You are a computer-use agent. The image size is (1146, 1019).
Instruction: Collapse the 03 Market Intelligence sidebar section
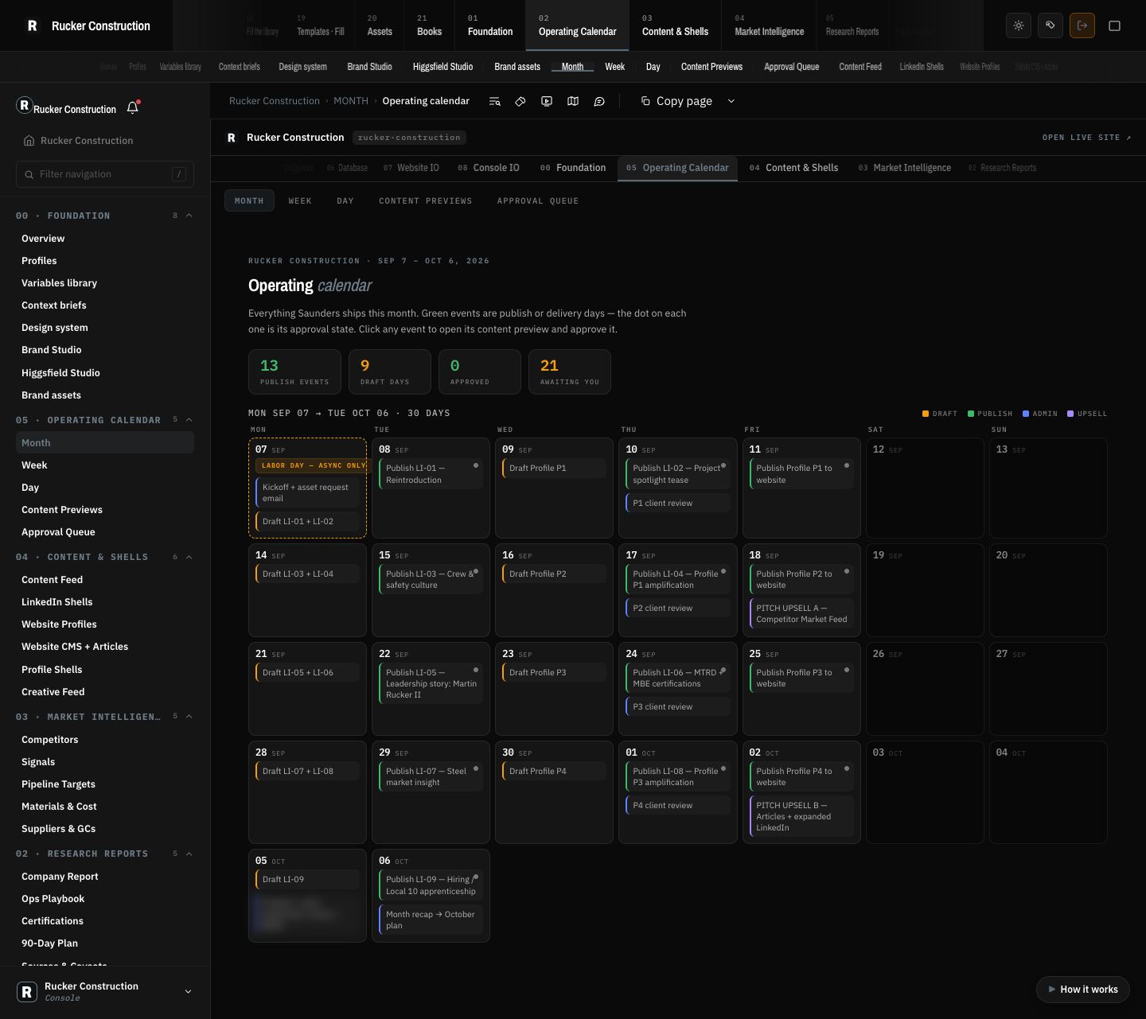(x=189, y=717)
